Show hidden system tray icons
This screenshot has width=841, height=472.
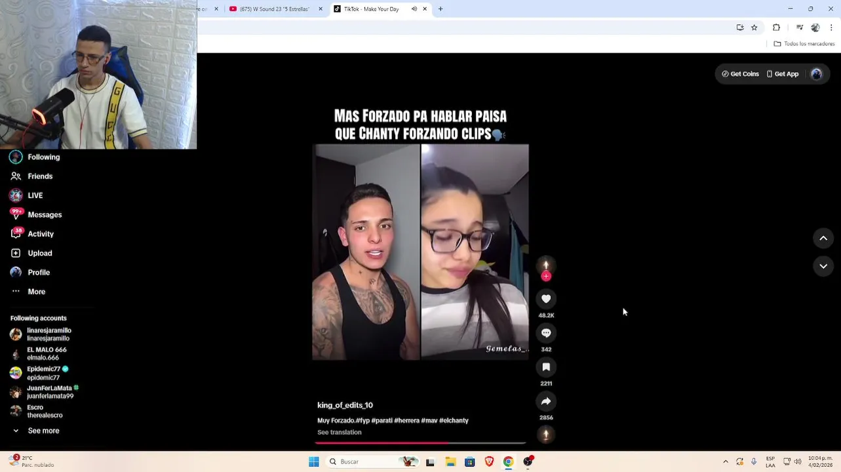[726, 462]
